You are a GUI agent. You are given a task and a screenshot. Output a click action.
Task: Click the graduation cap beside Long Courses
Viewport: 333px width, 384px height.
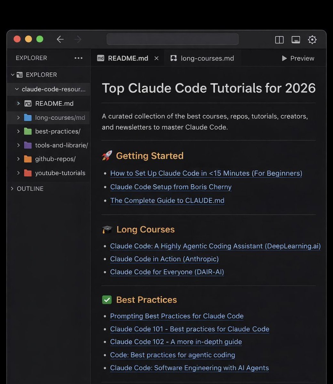coord(107,229)
